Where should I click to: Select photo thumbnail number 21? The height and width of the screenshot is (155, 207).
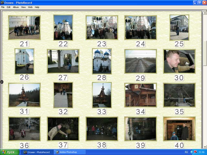click(x=24, y=27)
